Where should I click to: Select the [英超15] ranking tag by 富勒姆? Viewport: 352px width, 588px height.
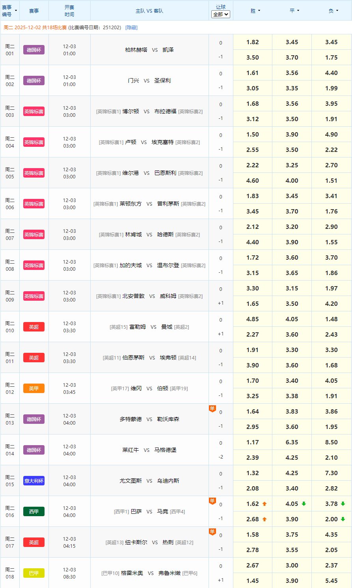pos(119,327)
